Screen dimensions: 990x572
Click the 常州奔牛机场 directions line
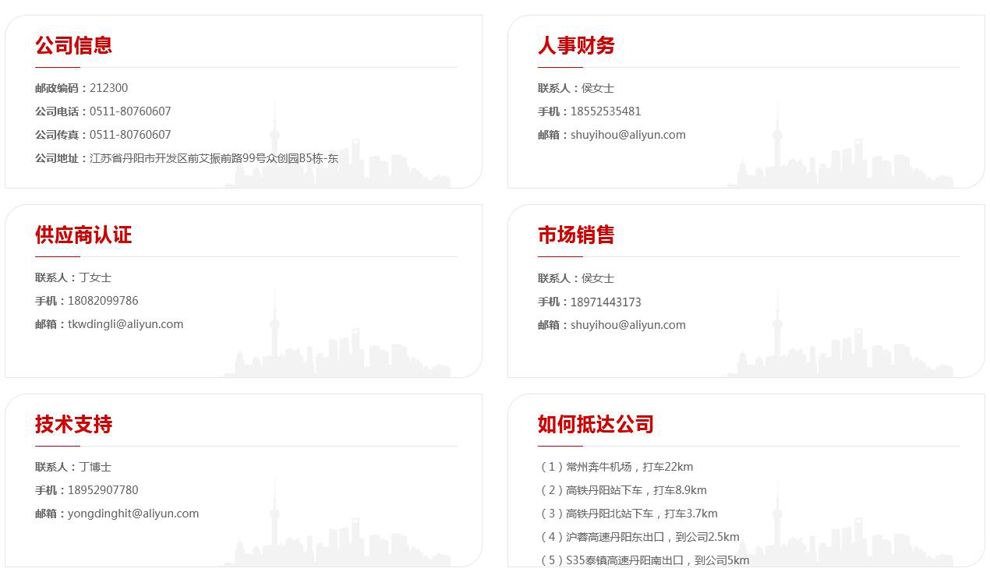[617, 467]
